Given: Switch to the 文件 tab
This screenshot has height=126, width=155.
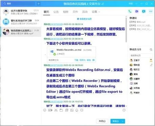Looking at the screenshot, I should pyautogui.click(x=75, y=12).
